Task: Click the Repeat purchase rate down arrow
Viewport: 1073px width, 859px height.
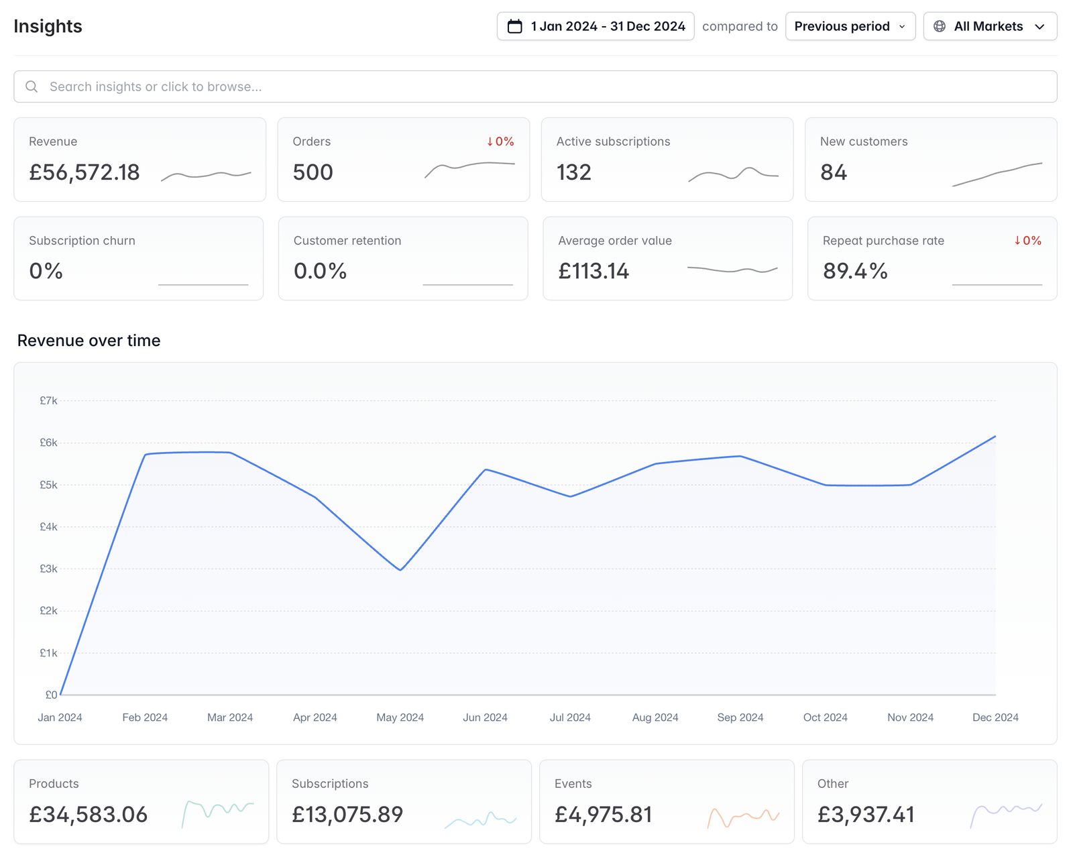Action: pyautogui.click(x=1017, y=241)
